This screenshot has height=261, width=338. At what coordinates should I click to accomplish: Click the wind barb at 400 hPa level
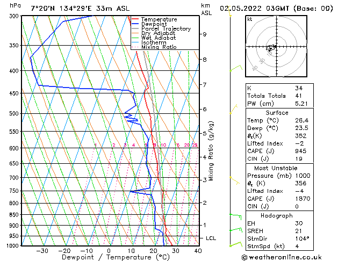pos(236,68)
